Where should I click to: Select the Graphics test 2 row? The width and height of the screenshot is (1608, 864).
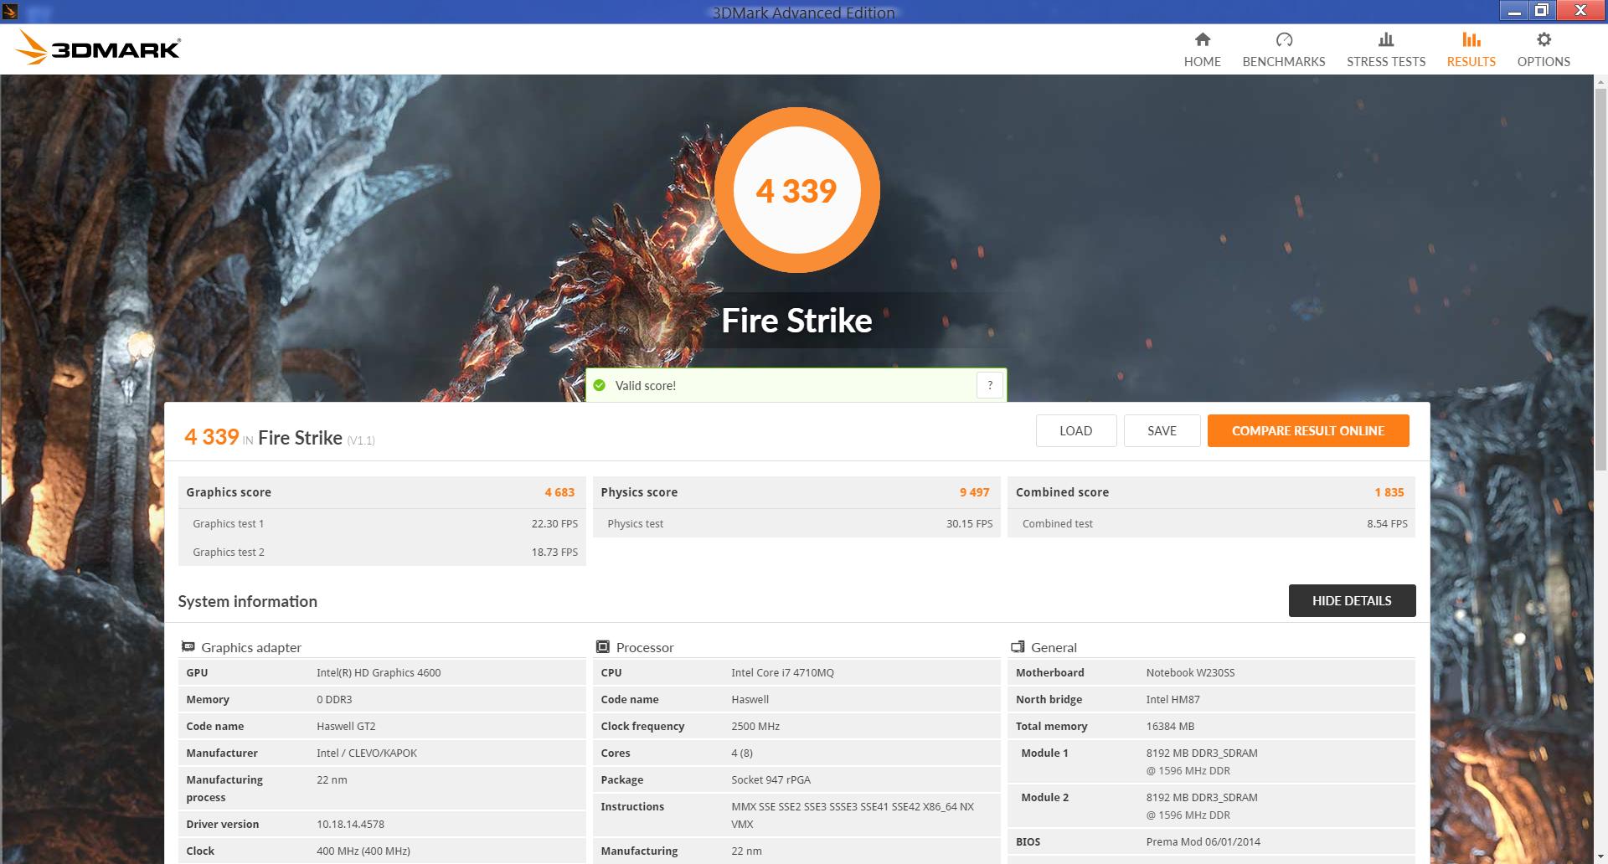[x=382, y=552]
